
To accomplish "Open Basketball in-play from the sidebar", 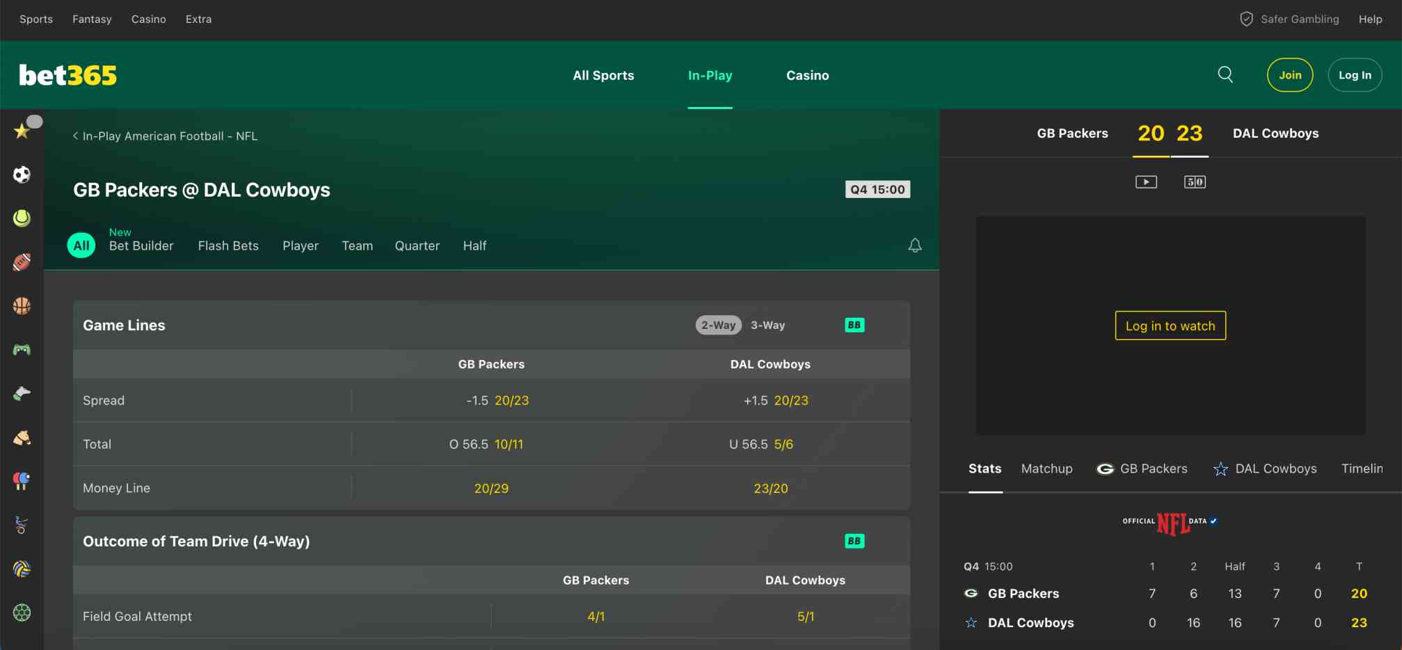I will click(x=22, y=306).
